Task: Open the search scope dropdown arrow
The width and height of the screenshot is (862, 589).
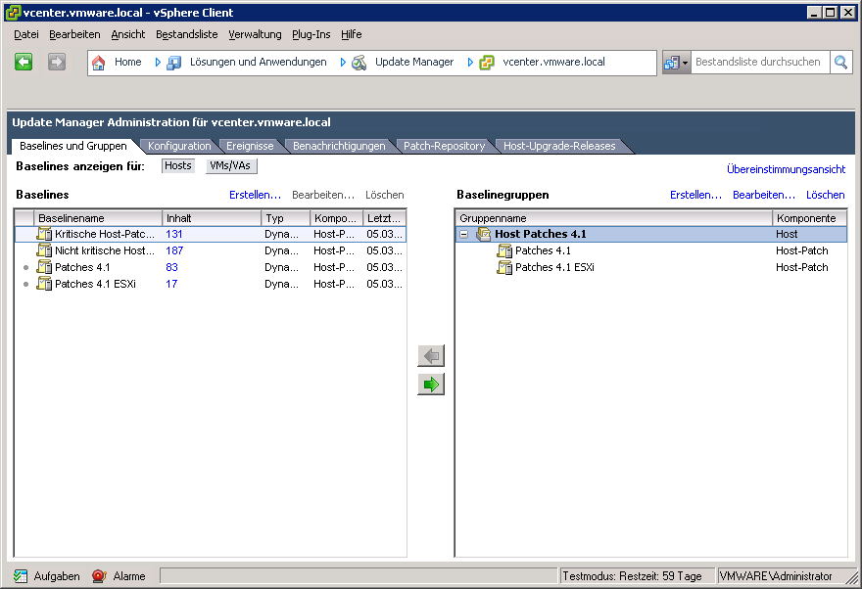Action: [685, 63]
